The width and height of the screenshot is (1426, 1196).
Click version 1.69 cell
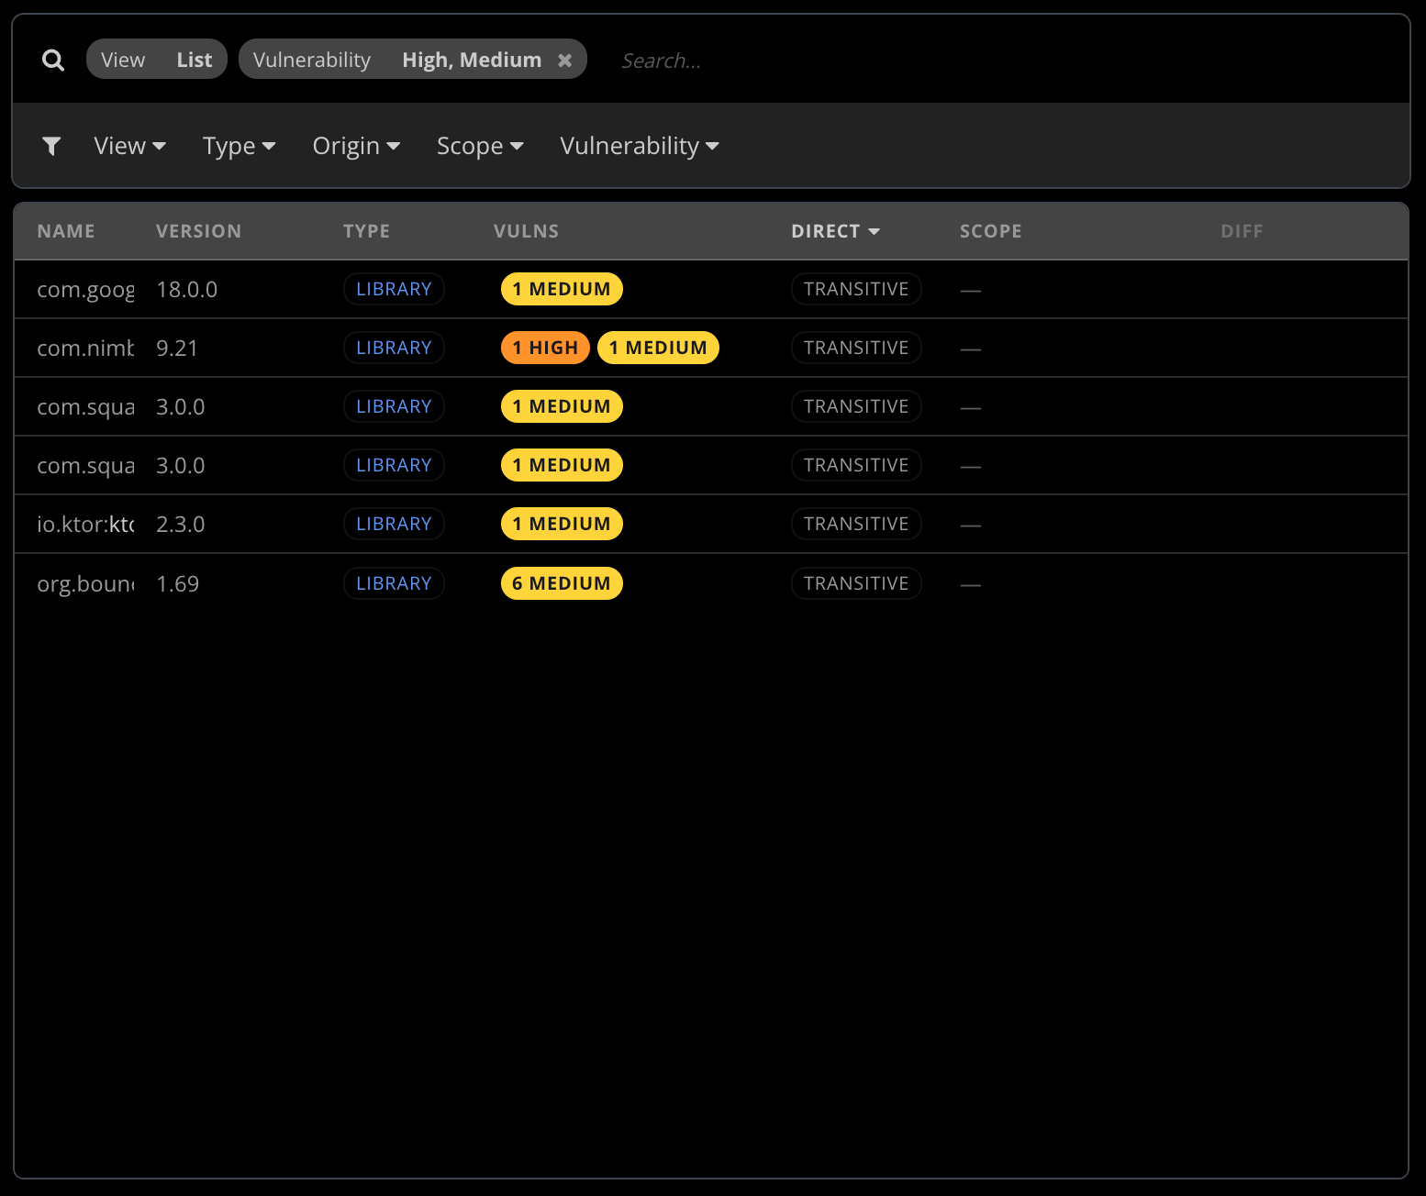tap(177, 584)
